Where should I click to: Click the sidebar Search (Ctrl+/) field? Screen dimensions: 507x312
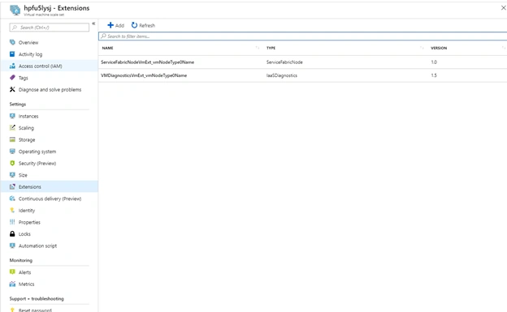click(x=49, y=28)
